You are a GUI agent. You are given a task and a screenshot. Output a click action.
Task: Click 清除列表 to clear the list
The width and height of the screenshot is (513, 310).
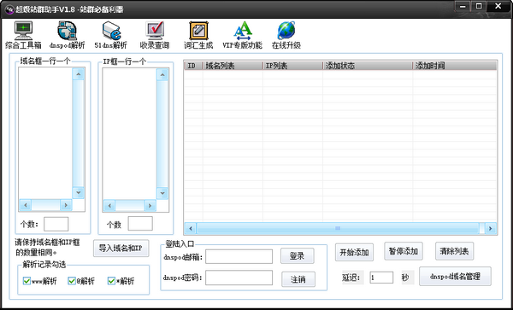tap(454, 251)
